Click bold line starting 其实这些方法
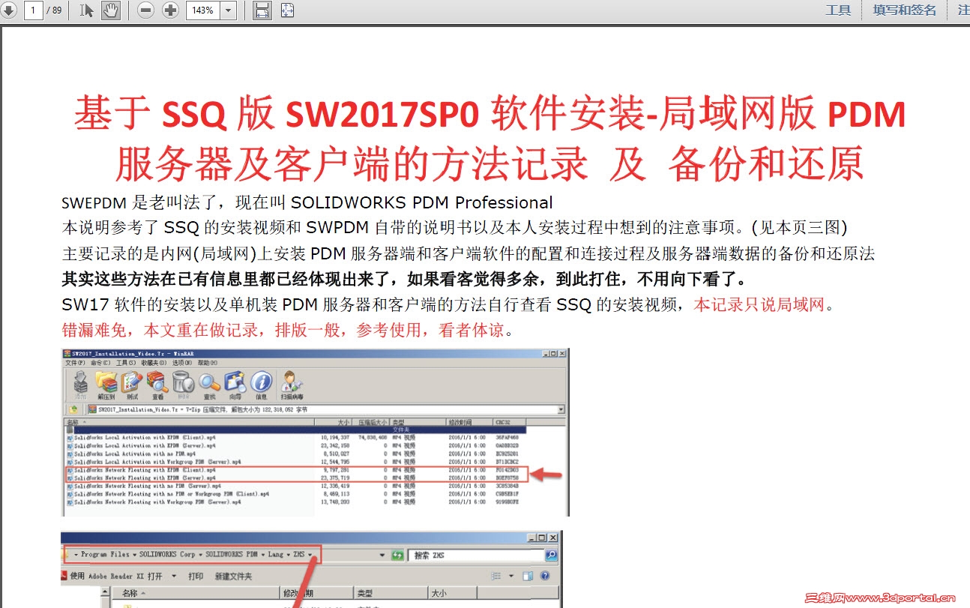970x608 pixels. tap(404, 280)
